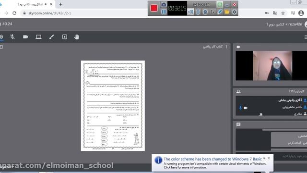Click the displayed math workbook page
The height and width of the screenshot is (173, 307).
tap(113, 106)
